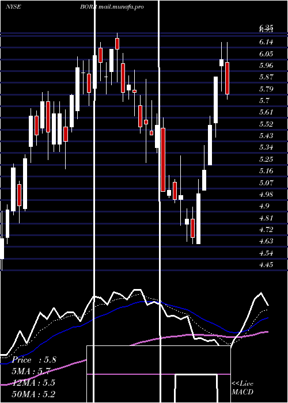The width and height of the screenshot is (288, 403).
Task: Click the Price : 5.8 readout
Action: tap(34, 360)
